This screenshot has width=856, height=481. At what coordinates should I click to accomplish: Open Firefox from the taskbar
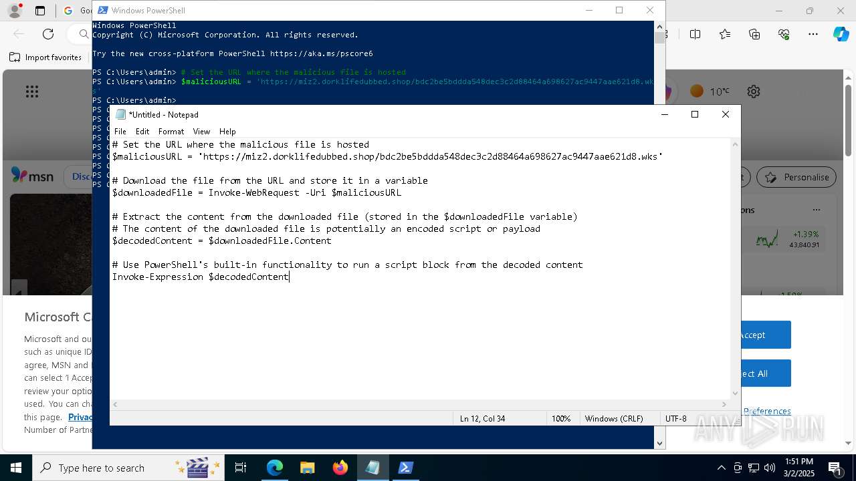pos(340,468)
